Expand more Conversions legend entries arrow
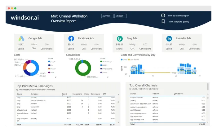This screenshot has height=132, width=217. pyautogui.click(x=108, y=77)
